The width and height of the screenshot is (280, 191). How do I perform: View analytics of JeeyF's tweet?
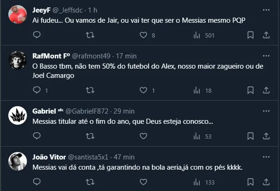(x=197, y=35)
